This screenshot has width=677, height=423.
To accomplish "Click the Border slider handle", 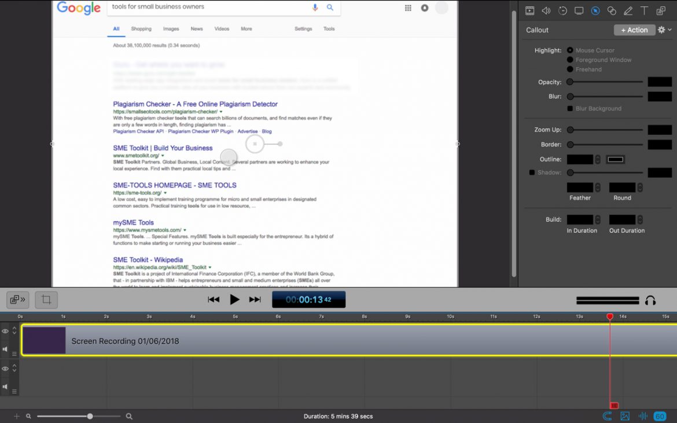I will click(x=570, y=144).
